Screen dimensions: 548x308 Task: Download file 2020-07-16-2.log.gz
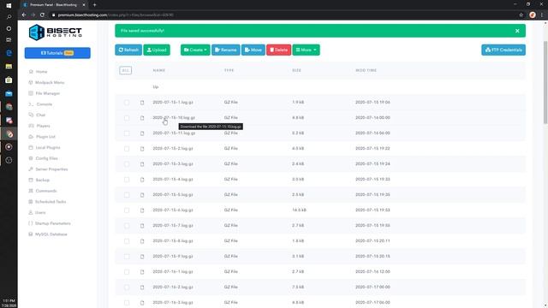[x=173, y=287]
